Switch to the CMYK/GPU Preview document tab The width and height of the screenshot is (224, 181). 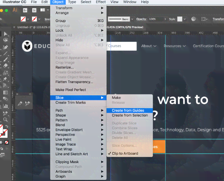[x=125, y=27]
